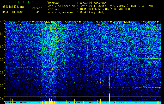Click the 0.7 kHz frequency label

[x=2, y=86]
